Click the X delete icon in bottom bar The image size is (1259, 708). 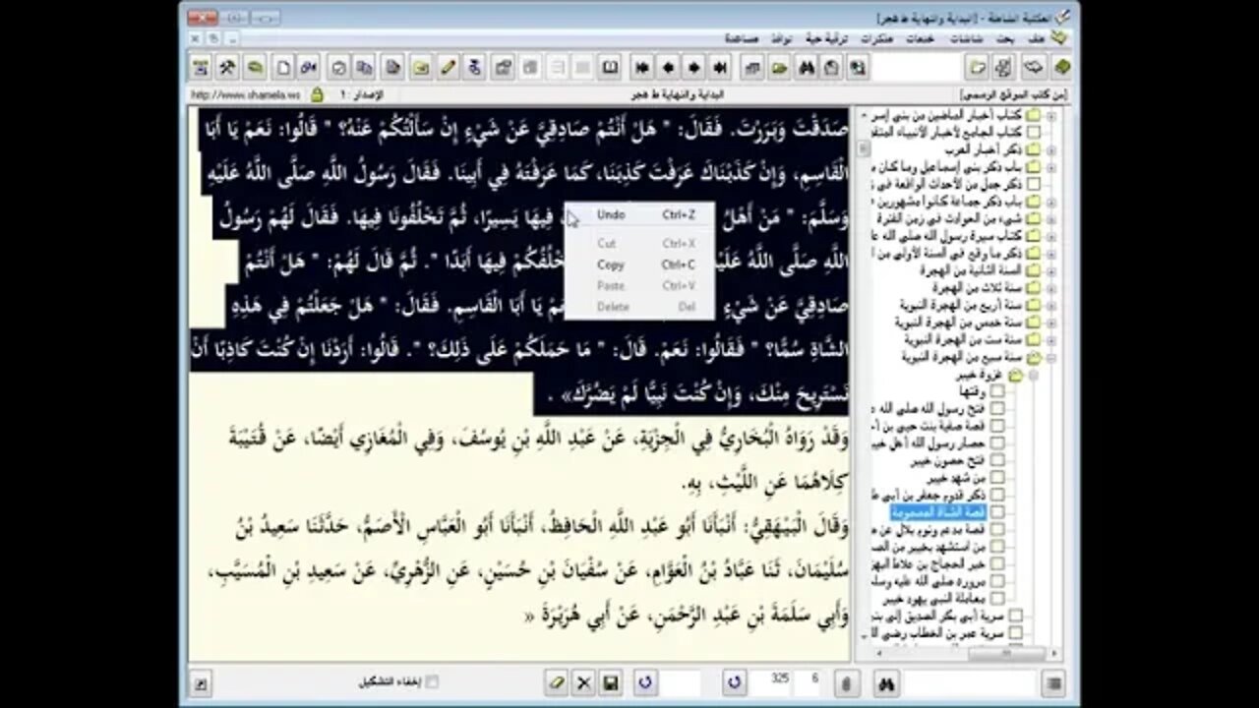click(x=583, y=682)
